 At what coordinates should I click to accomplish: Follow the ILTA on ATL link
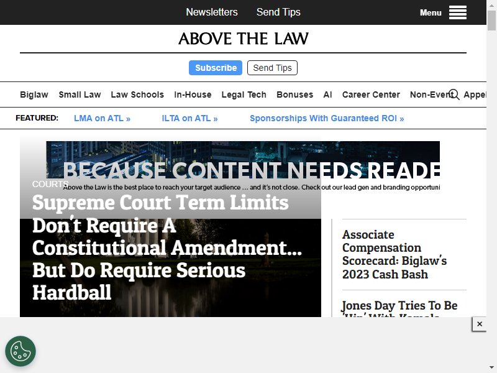(x=189, y=118)
